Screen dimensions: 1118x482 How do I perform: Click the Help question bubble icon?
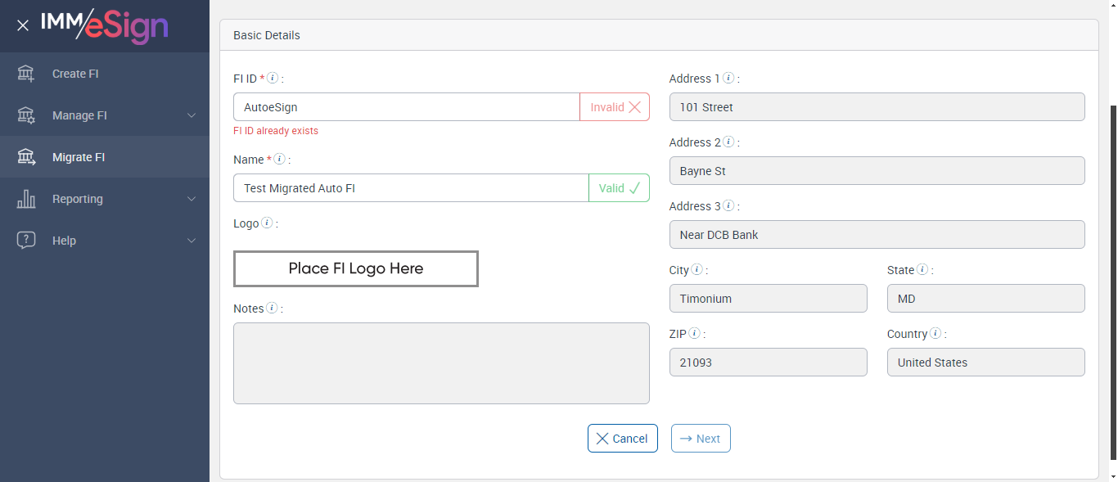26,241
